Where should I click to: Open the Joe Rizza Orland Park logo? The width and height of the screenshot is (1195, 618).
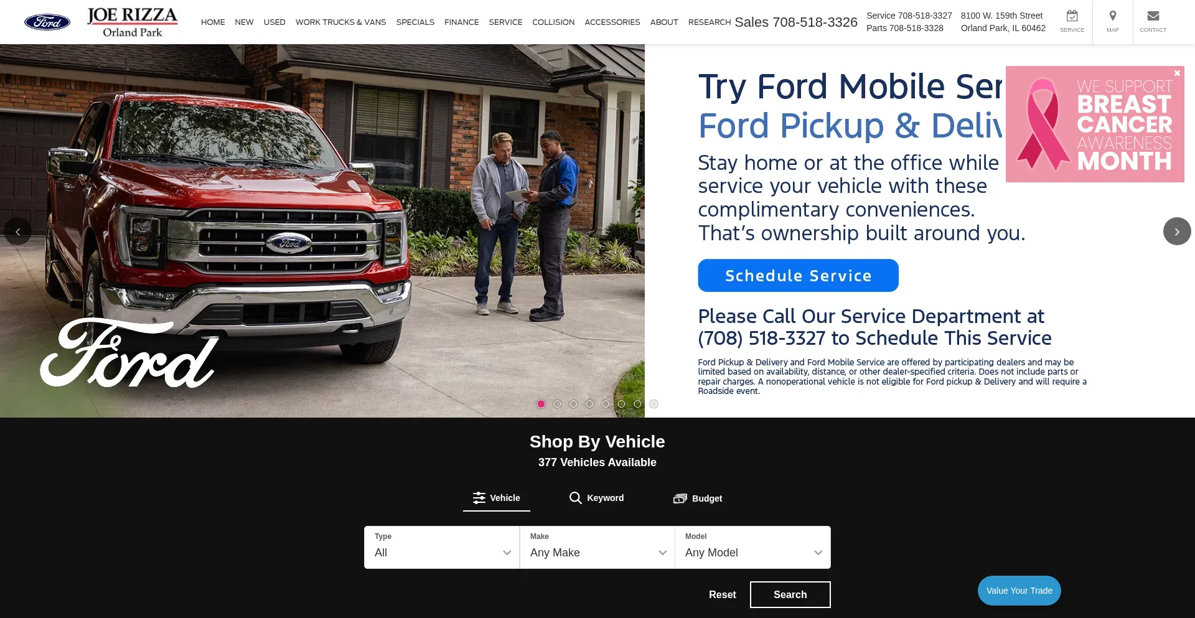(x=132, y=22)
